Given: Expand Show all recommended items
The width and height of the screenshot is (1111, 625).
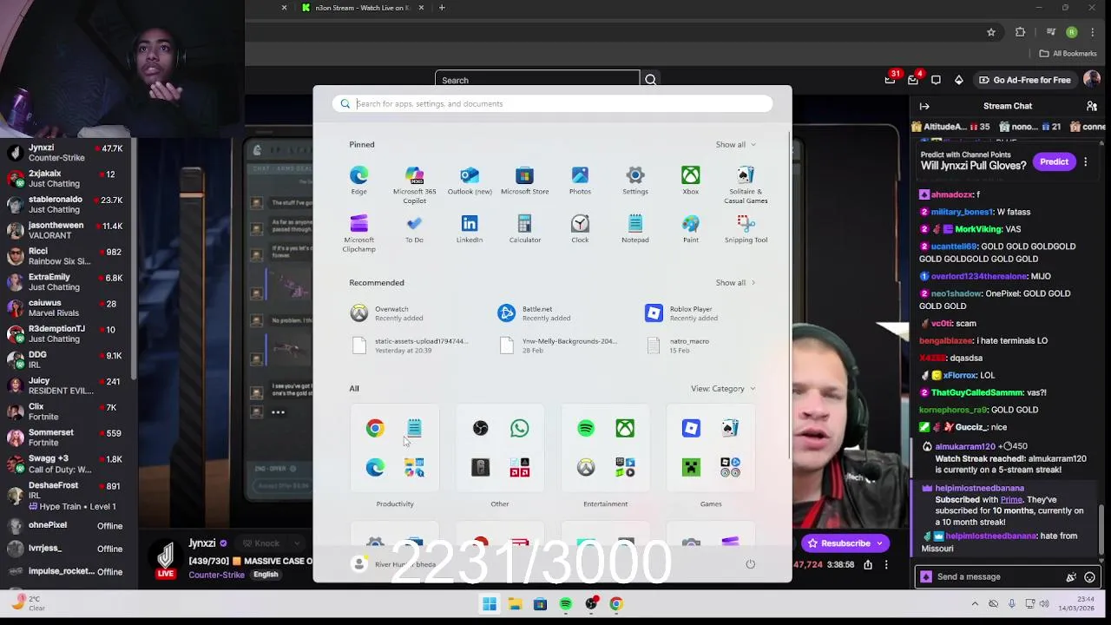Looking at the screenshot, I should point(735,282).
